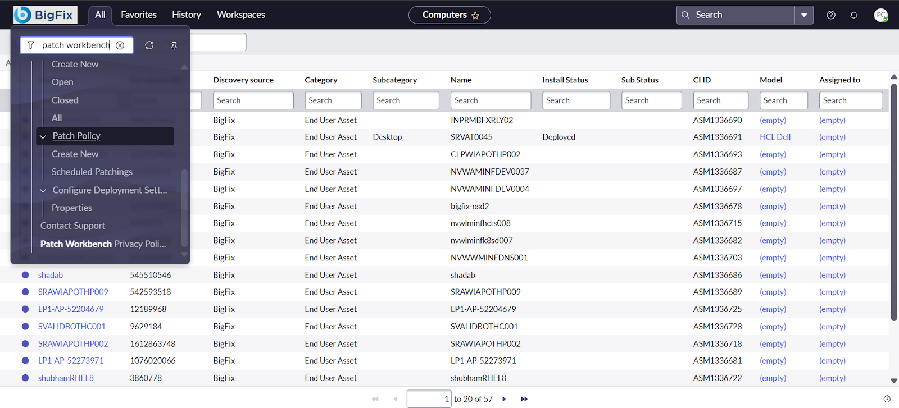Collapse the Patch Policy tree section
The height and width of the screenshot is (408, 899).
tap(43, 136)
